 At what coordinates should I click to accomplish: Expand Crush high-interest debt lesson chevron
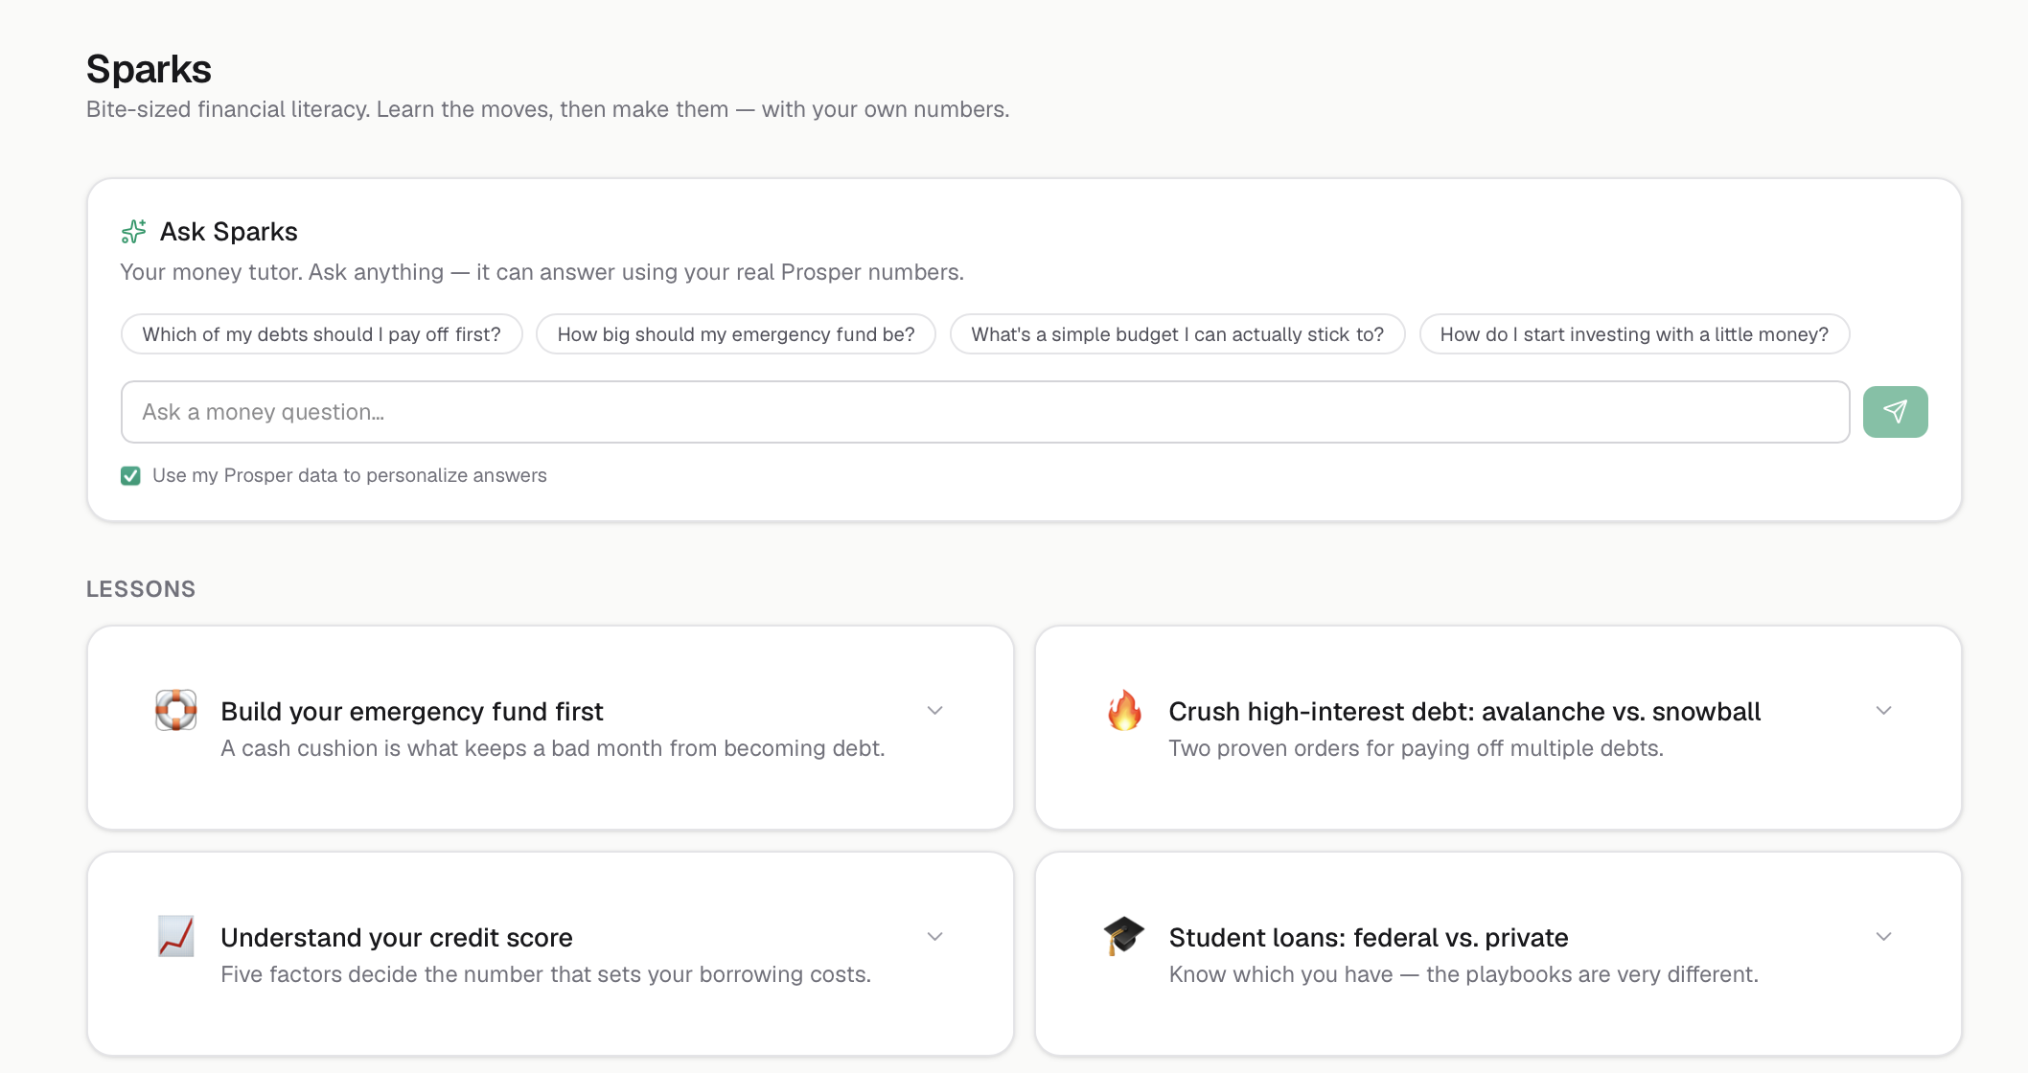coord(1883,711)
